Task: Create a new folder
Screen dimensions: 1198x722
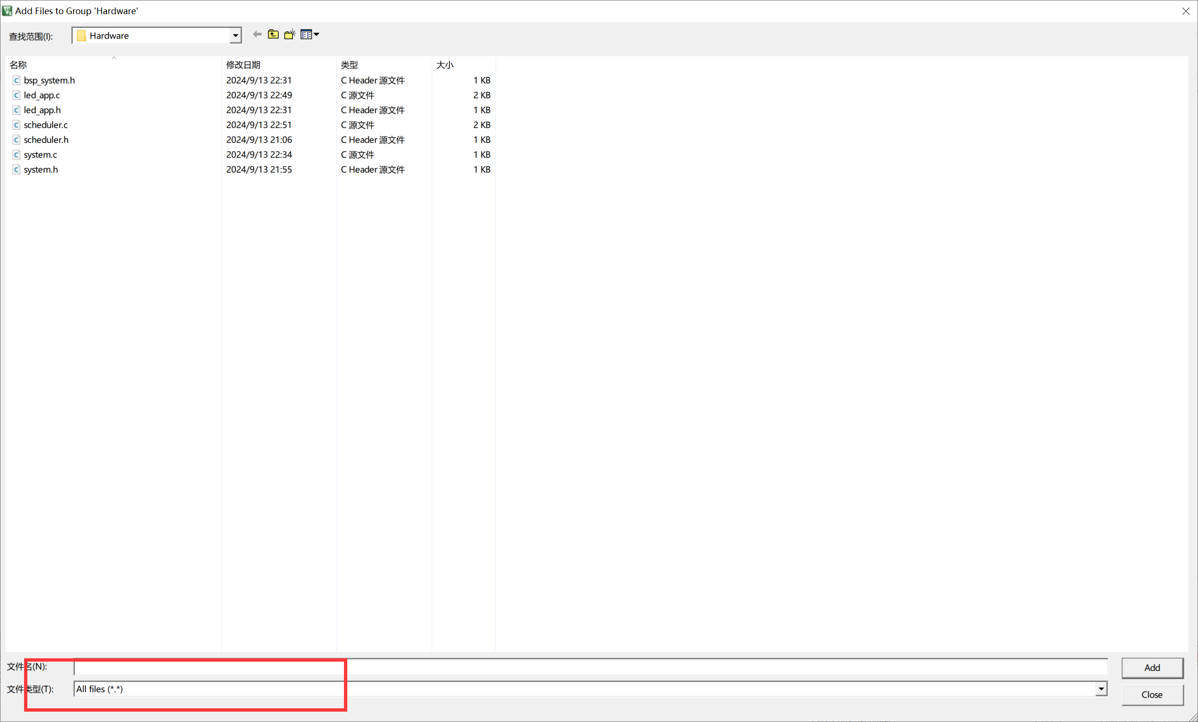Action: tap(290, 34)
